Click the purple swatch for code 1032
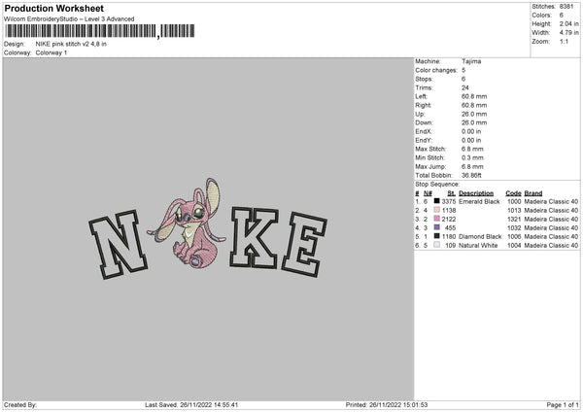 (437, 227)
